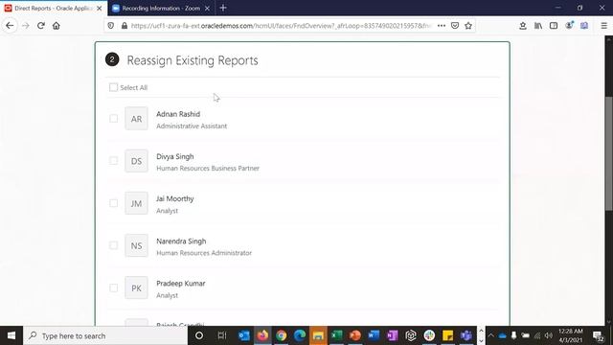Screen dimensions: 613x345
Task: Click the Reassign Existing Reports heading
Action: (193, 60)
